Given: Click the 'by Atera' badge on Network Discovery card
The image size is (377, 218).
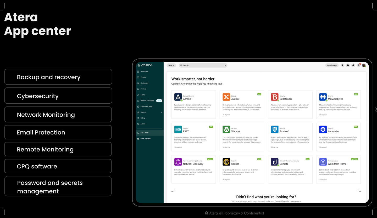Looking at the screenshot, I should pos(210,159).
